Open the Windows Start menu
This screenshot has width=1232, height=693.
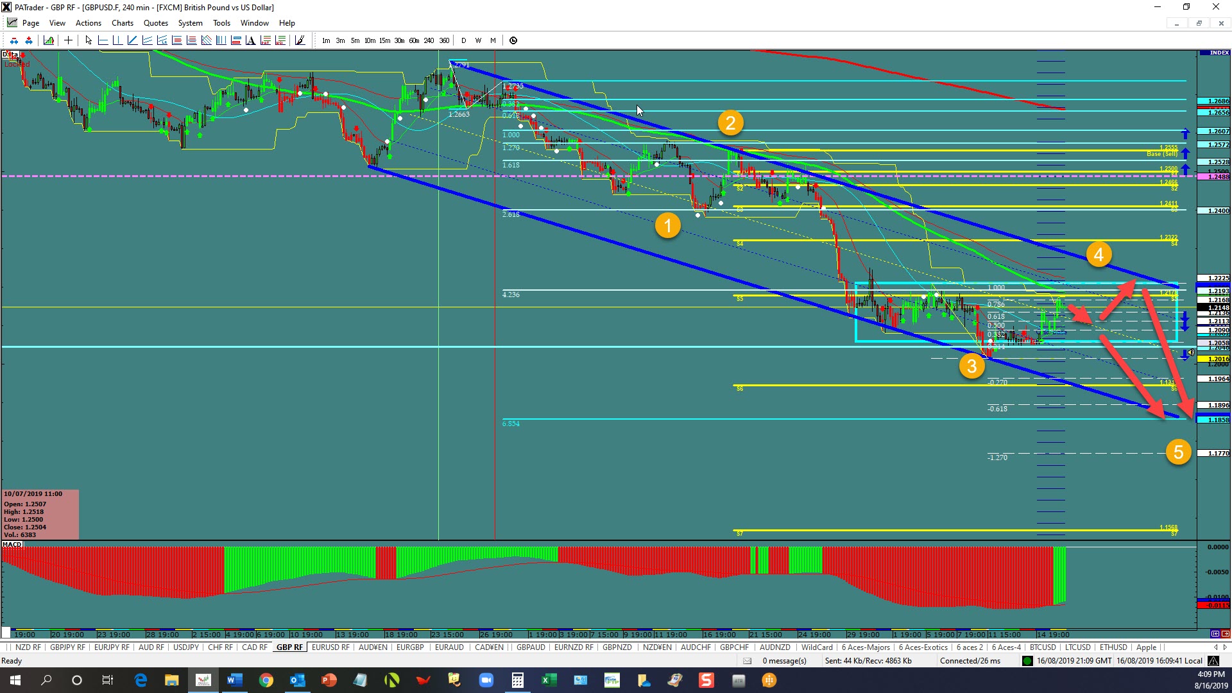15,680
